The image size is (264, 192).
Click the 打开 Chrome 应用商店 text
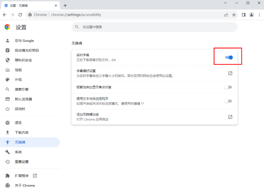tap(92, 120)
